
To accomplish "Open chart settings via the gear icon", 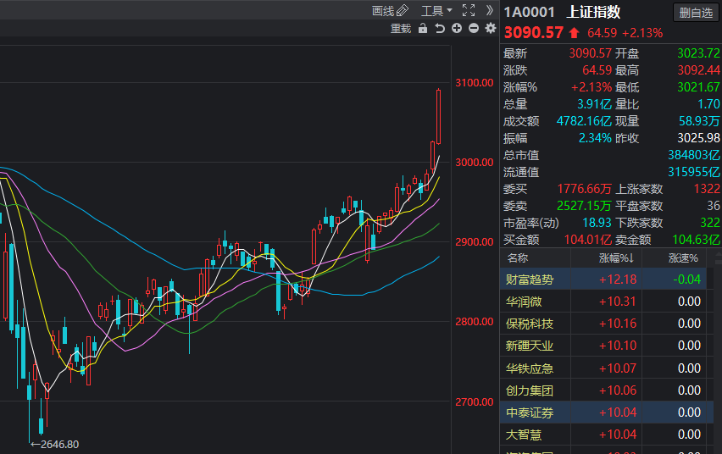I will (x=491, y=29).
